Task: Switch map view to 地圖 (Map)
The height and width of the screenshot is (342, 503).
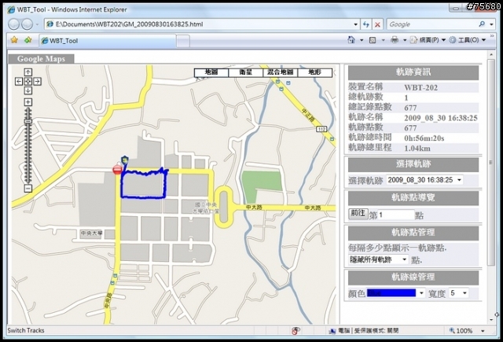Action: (x=211, y=72)
